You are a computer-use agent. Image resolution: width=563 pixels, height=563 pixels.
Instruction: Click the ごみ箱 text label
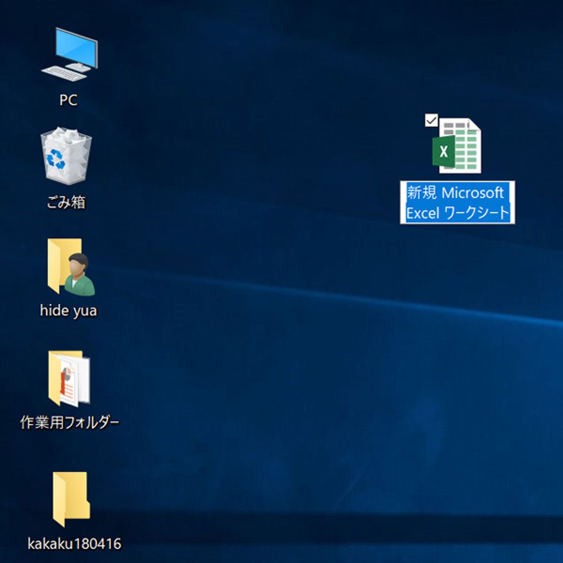point(66,202)
